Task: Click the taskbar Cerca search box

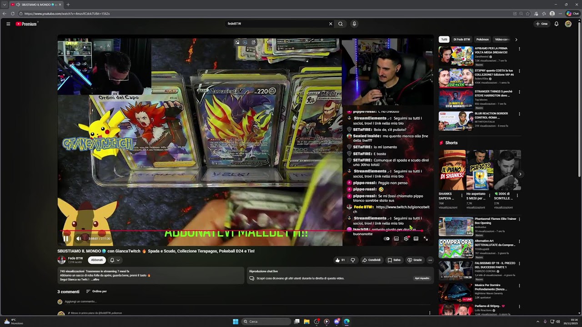Action: point(266,322)
